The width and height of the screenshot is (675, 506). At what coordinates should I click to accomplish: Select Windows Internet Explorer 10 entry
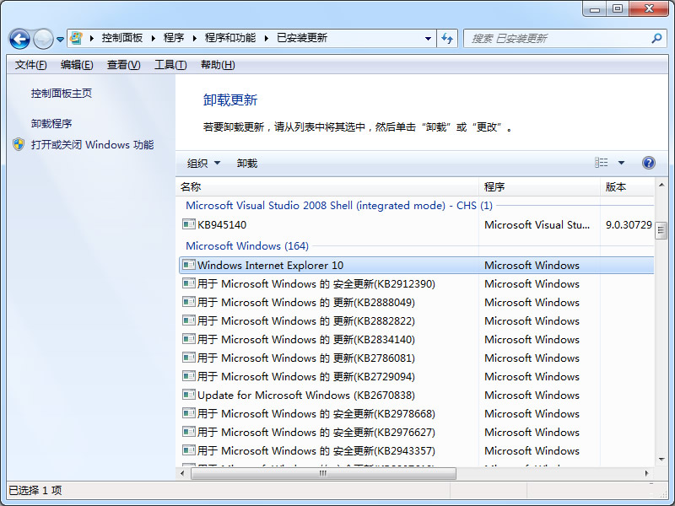point(416,265)
